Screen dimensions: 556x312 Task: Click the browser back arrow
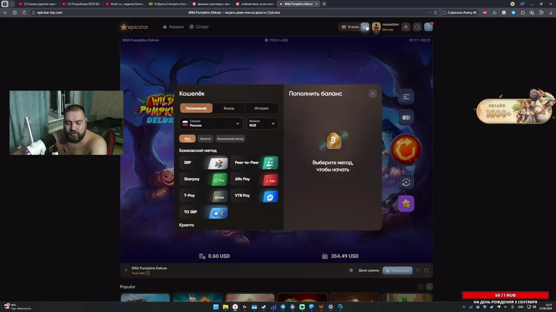(5, 13)
